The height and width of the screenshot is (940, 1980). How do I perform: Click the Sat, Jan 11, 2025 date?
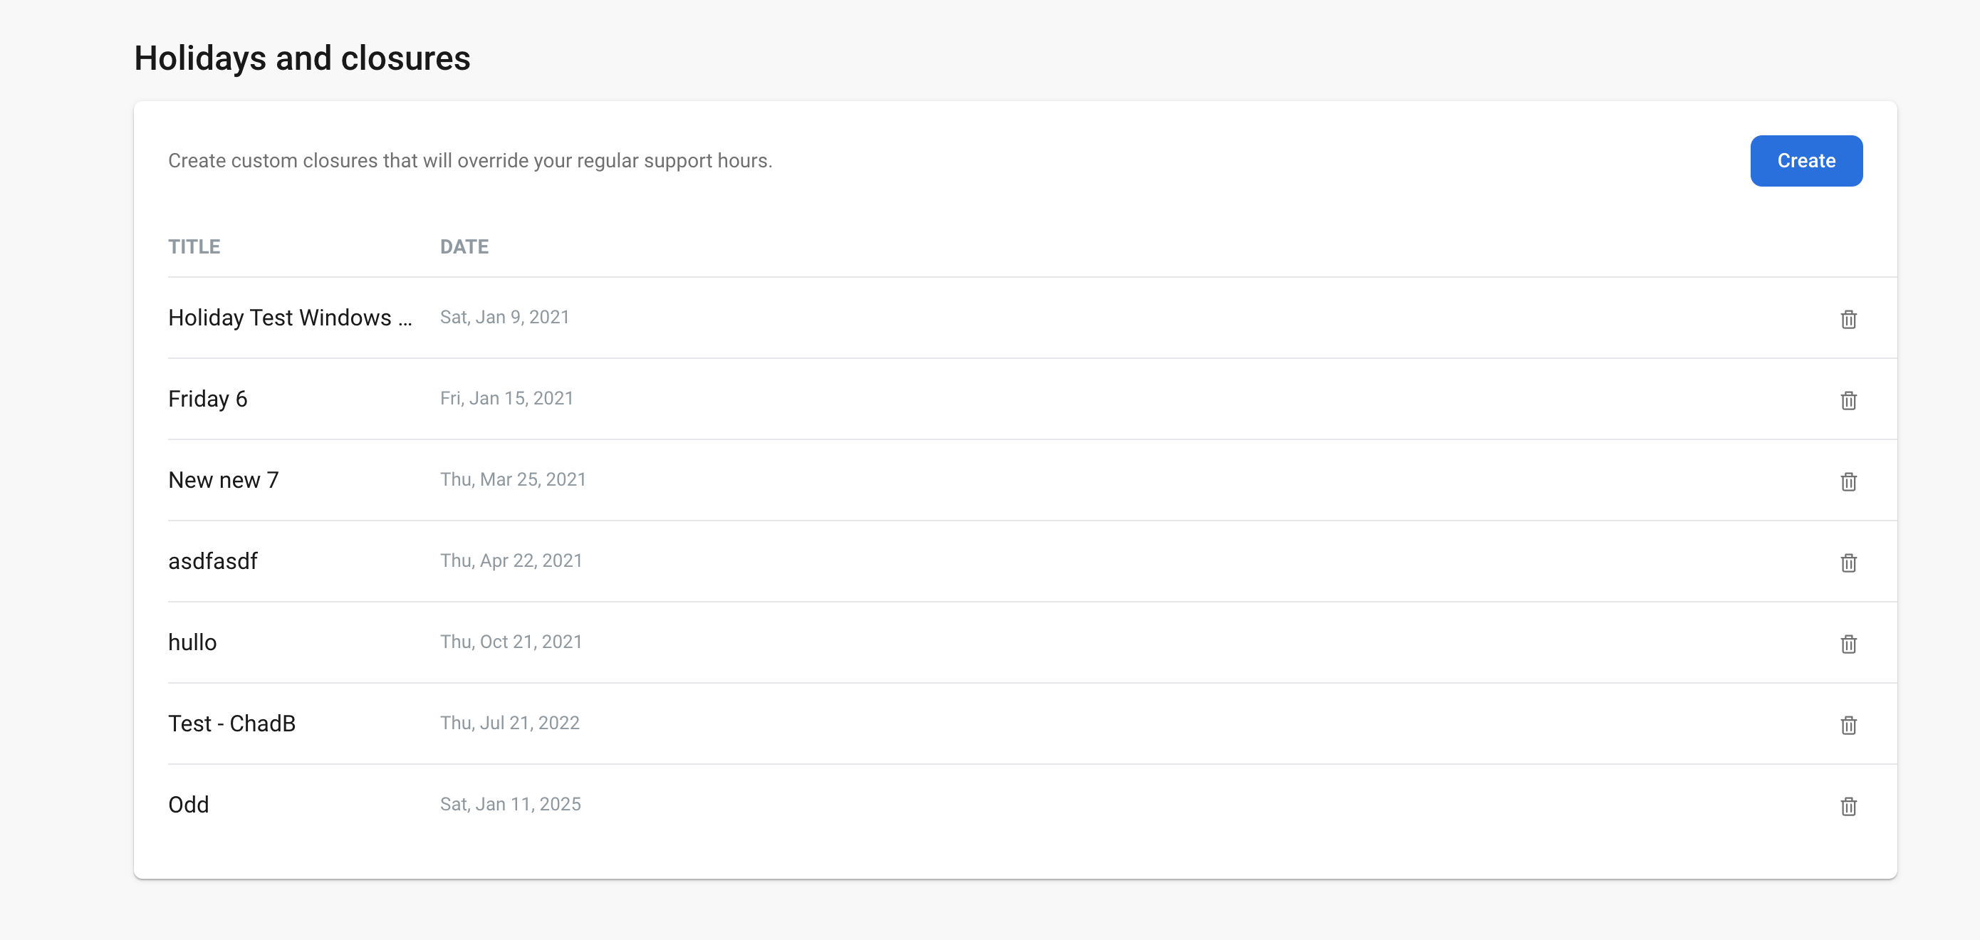[x=510, y=804]
